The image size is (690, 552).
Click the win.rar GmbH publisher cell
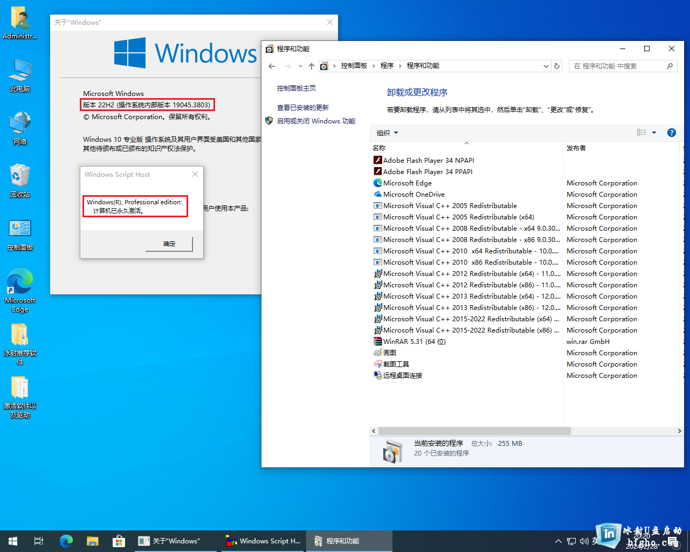pos(588,341)
